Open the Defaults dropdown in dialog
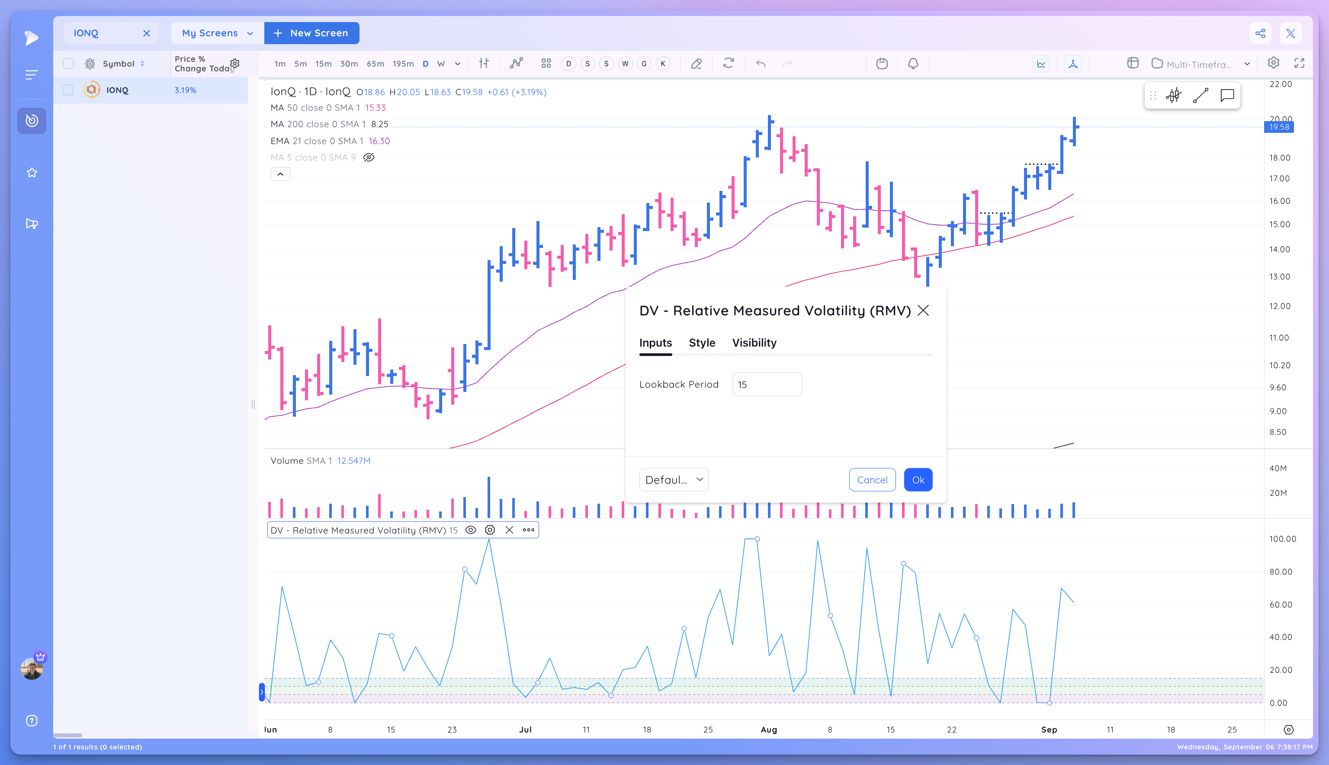The height and width of the screenshot is (765, 1329). coord(674,480)
